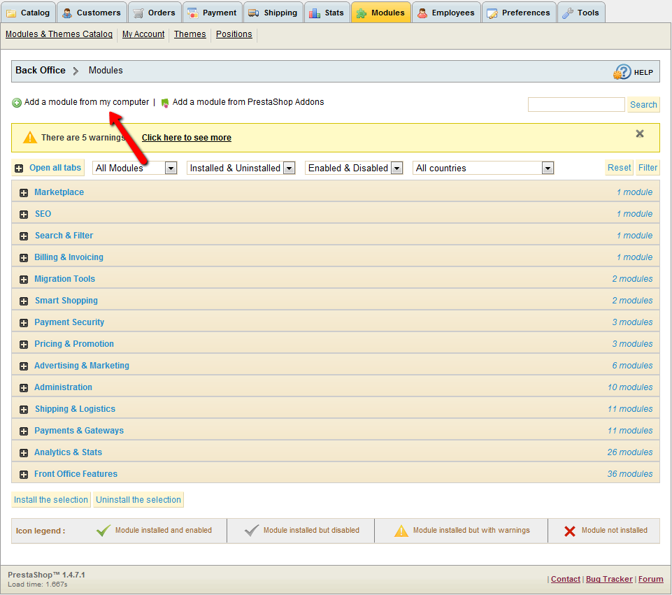Open the Employees tab
The width and height of the screenshot is (672, 595).
click(446, 13)
